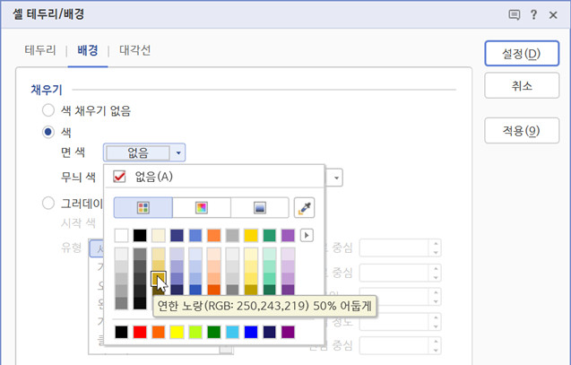
Task: Pick yellow in the standard colors row
Action: point(177,332)
